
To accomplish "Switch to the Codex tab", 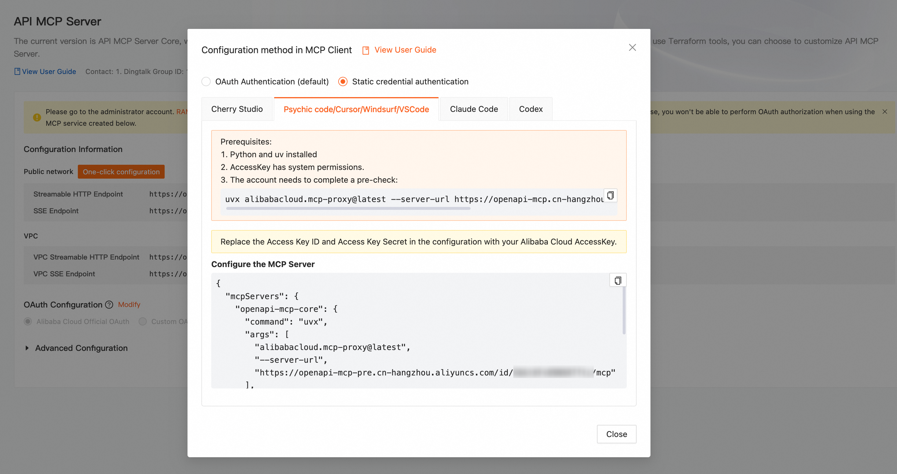I will (x=531, y=109).
